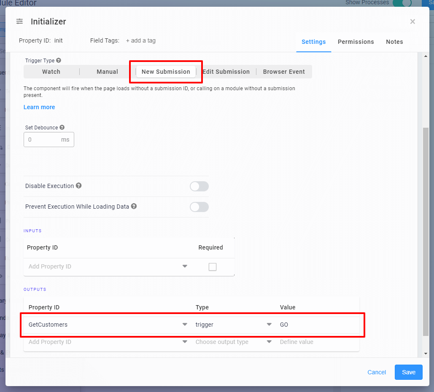Open the Notes tab
The image size is (434, 392).
click(x=394, y=42)
